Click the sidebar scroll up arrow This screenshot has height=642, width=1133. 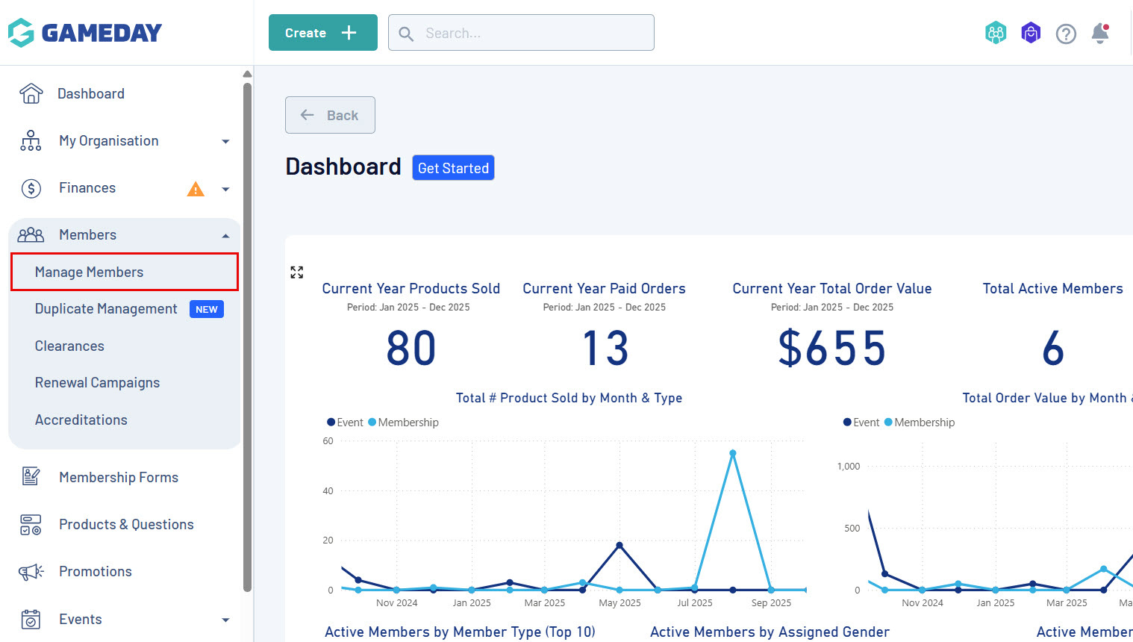[x=247, y=73]
